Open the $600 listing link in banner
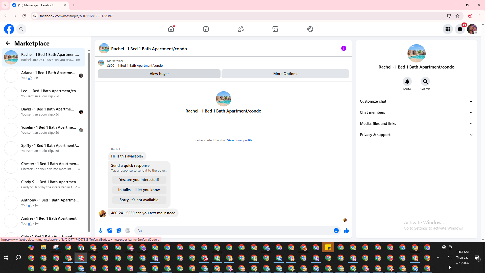 [x=135, y=65]
